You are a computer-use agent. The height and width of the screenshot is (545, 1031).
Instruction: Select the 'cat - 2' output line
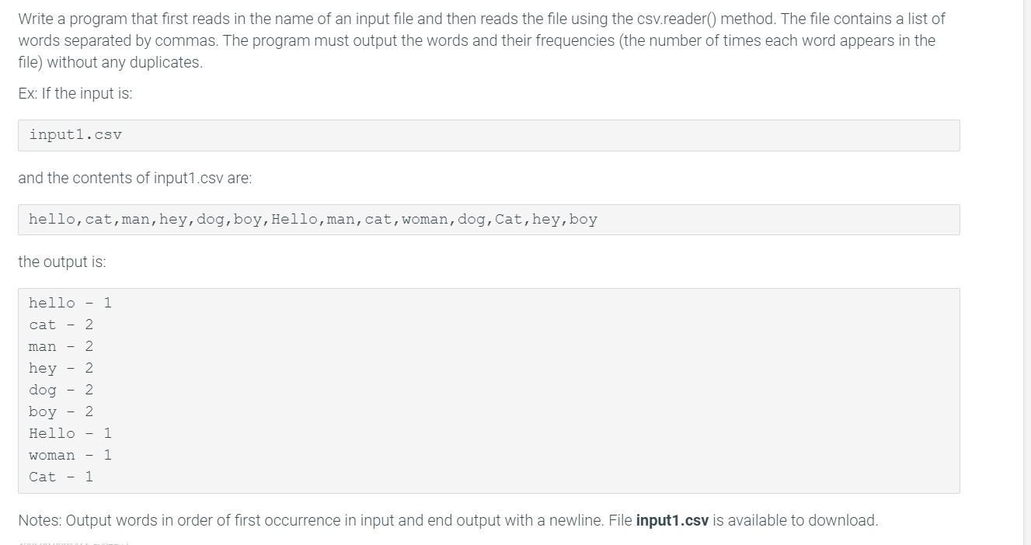[x=61, y=325]
